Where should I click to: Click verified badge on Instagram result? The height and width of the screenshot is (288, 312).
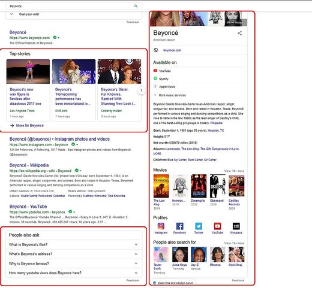(x=73, y=144)
